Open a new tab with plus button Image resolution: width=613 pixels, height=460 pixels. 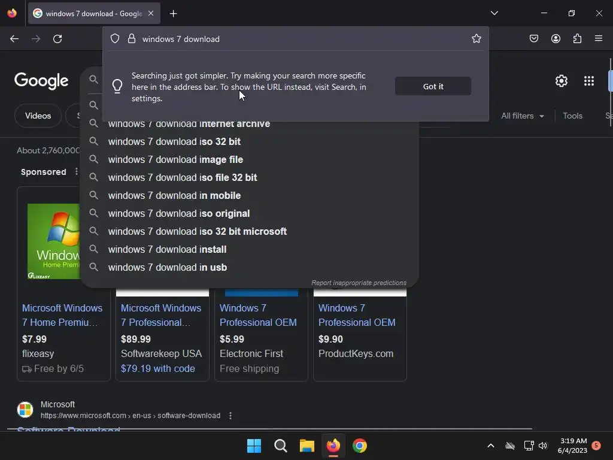[173, 14]
